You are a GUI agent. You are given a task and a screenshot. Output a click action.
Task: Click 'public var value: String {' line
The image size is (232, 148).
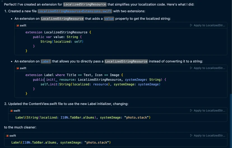[57, 37]
